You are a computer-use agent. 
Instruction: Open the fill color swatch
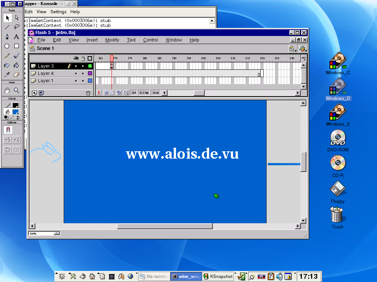[16, 112]
